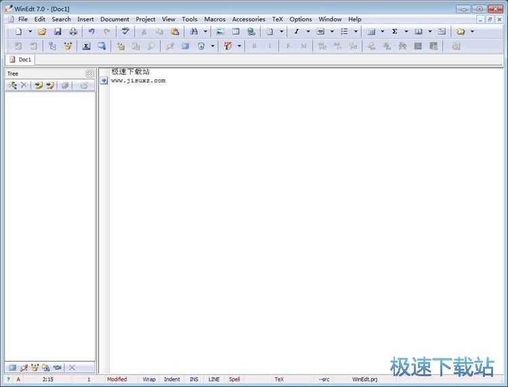Click the www.jisuxz.com text line in editor
Image resolution: width=508 pixels, height=387 pixels.
coord(138,81)
